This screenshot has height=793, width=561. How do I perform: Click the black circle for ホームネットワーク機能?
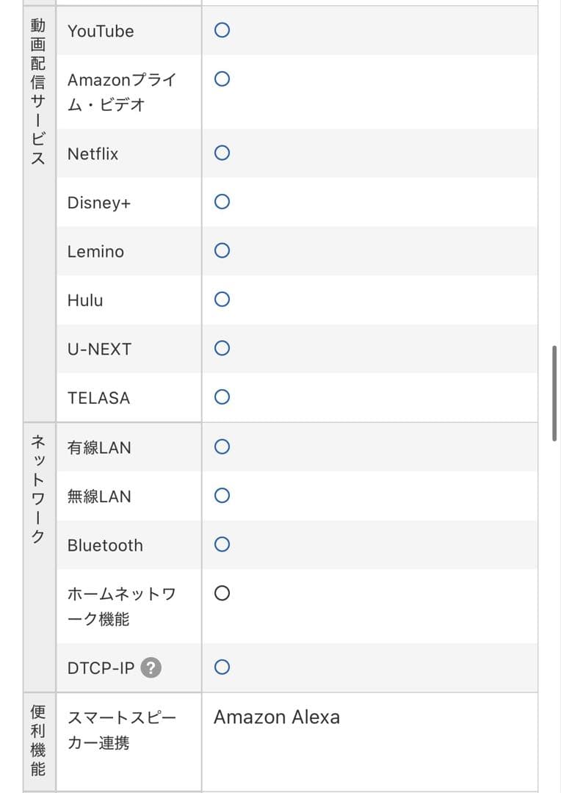222,593
